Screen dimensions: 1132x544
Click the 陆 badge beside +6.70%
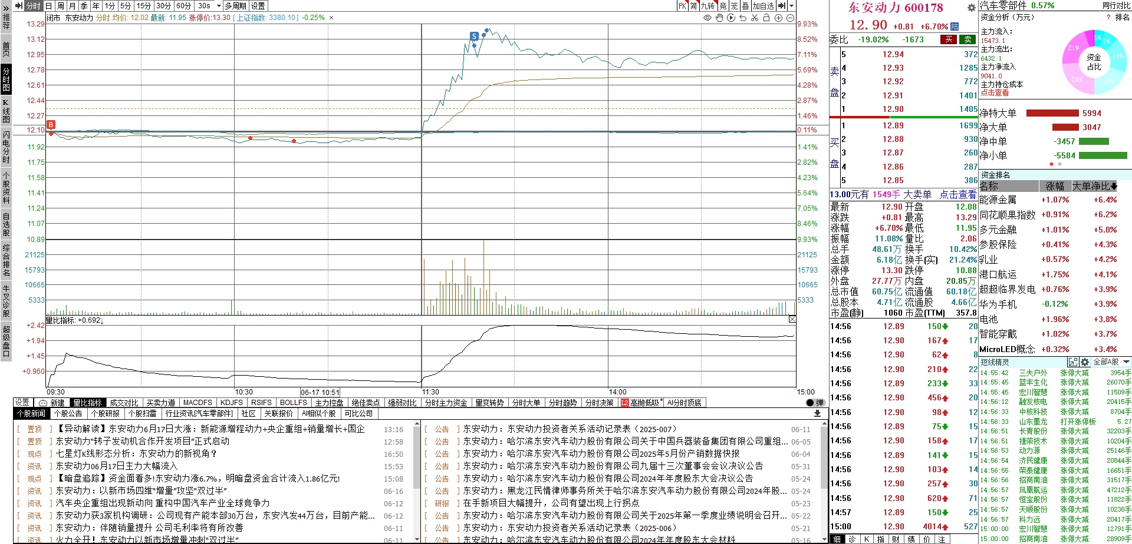click(955, 26)
